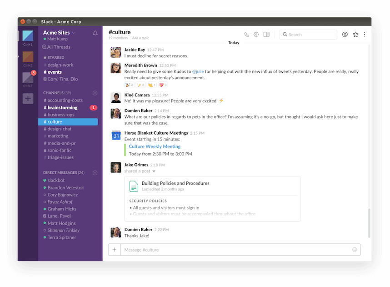Click the clapping hands reaction with count 1

click(151, 85)
